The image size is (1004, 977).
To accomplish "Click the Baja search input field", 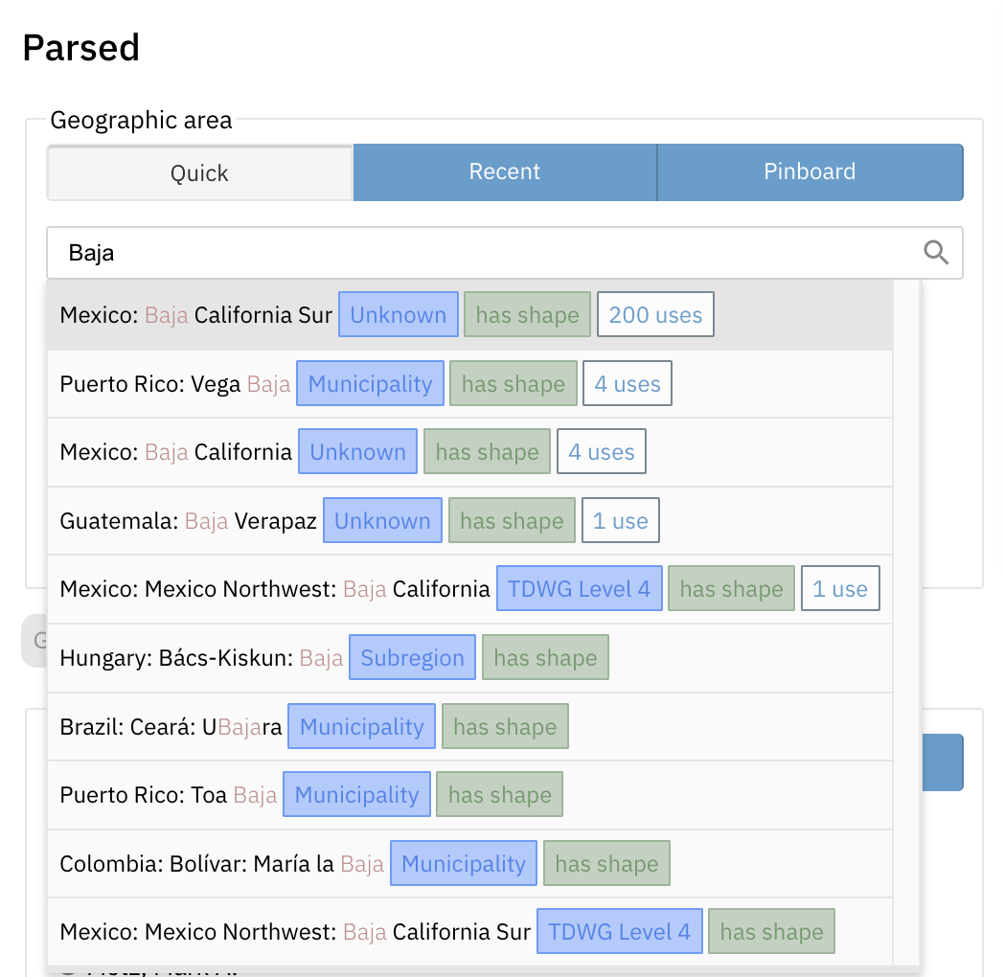I will 383,252.
